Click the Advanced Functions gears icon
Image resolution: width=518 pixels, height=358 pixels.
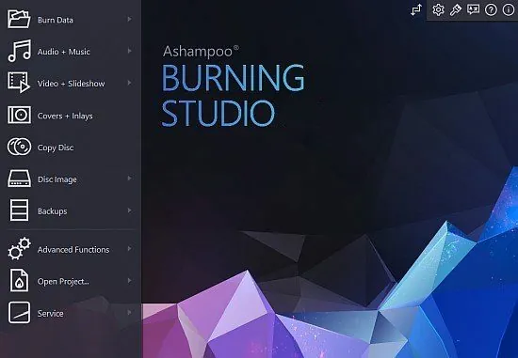(19, 249)
